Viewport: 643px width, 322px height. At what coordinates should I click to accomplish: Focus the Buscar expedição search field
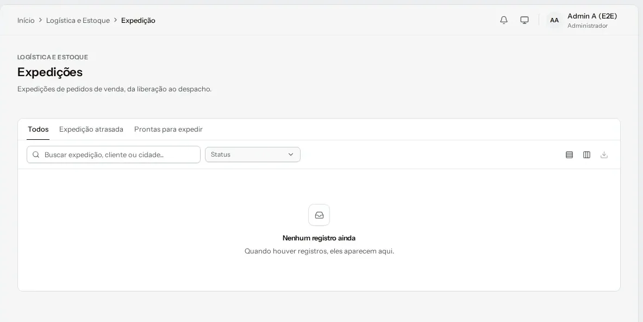(x=114, y=154)
